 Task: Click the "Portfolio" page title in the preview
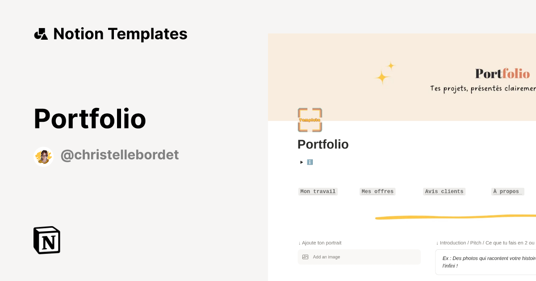pyautogui.click(x=323, y=144)
